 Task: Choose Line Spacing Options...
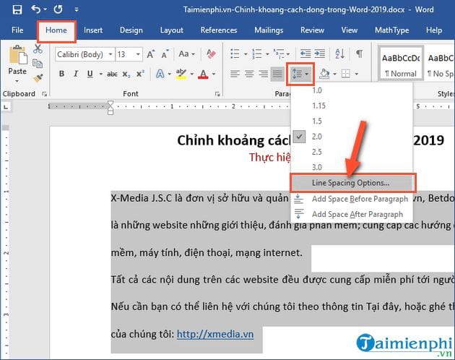(353, 183)
